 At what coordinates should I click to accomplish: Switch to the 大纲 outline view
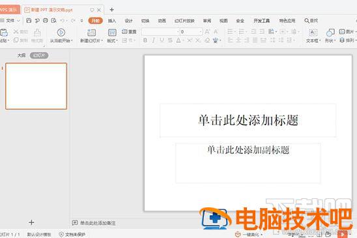point(21,55)
